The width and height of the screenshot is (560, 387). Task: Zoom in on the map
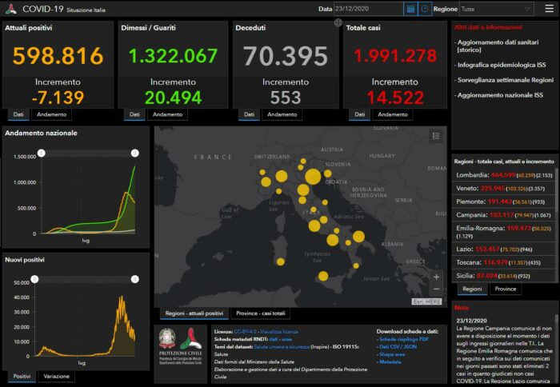pos(436,277)
